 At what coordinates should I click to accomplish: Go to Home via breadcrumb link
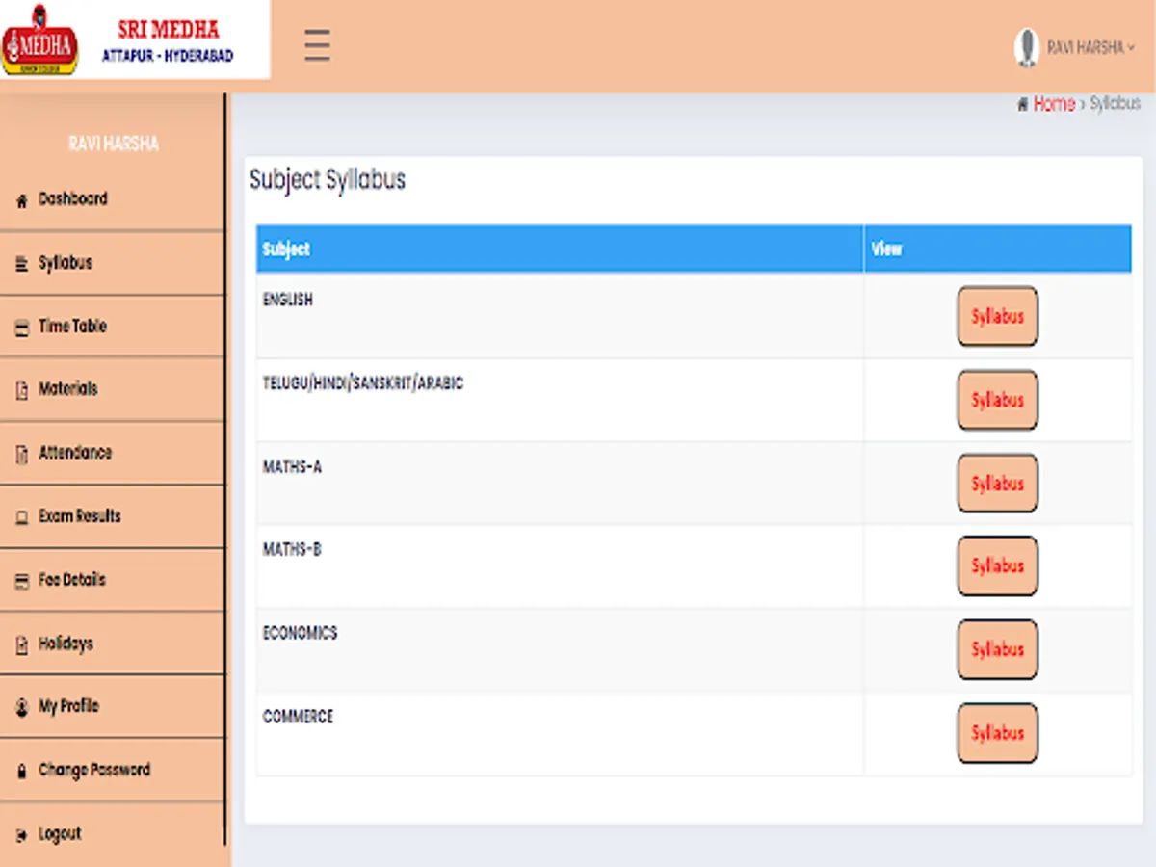pyautogui.click(x=1054, y=104)
